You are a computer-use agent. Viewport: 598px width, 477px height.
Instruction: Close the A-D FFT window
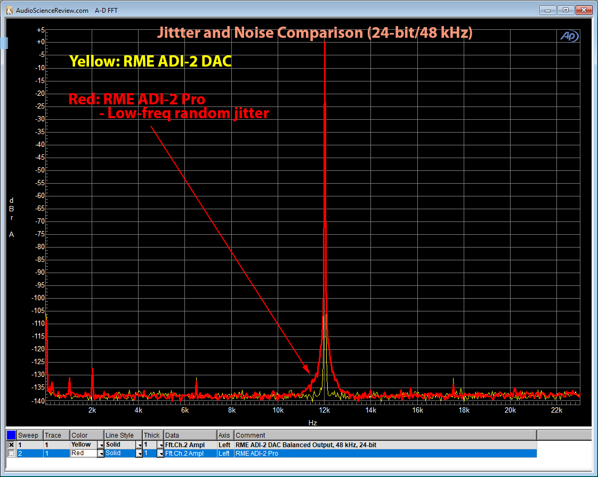click(x=584, y=10)
